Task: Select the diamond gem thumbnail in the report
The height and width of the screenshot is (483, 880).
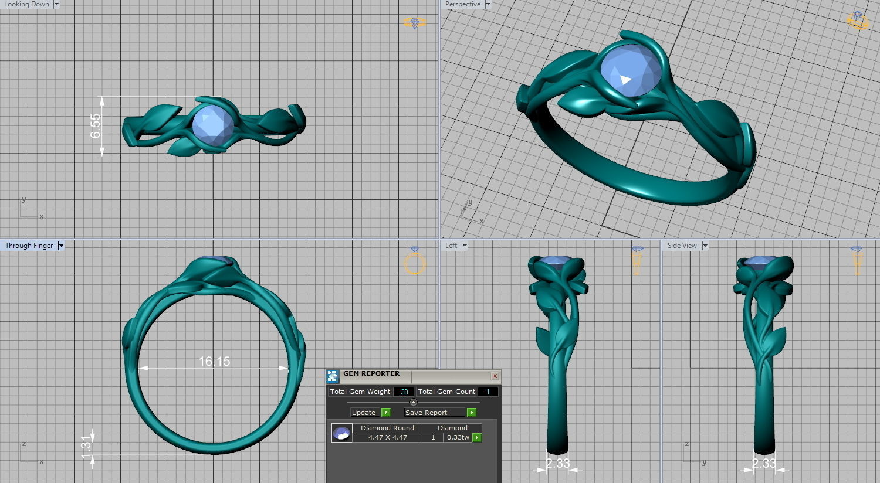Action: (x=341, y=433)
